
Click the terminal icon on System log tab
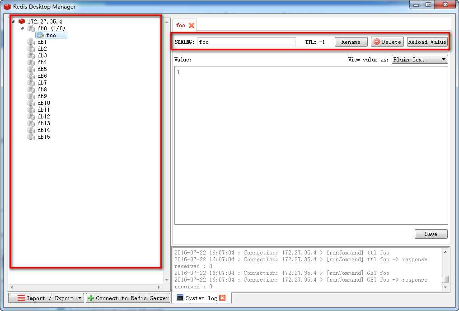click(180, 298)
